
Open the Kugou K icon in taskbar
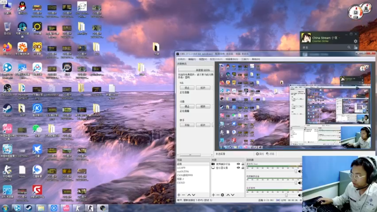[x=54, y=208]
